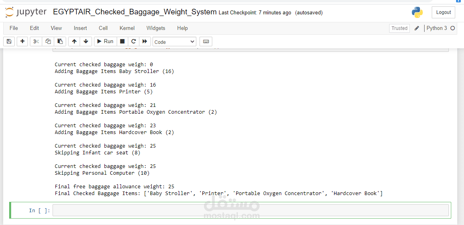Rename notebook title EGYPTAIR_Checked_Baggage_Weight_System
This screenshot has width=464, height=225.
point(135,12)
